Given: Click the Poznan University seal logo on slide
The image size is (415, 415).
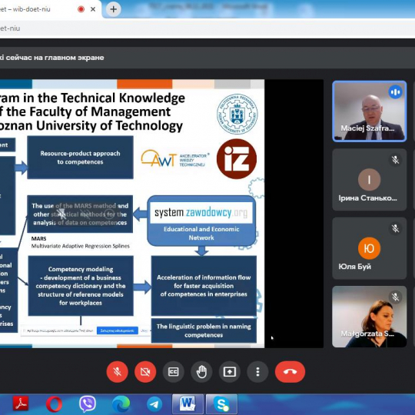Looking at the screenshot, I should click(237, 114).
